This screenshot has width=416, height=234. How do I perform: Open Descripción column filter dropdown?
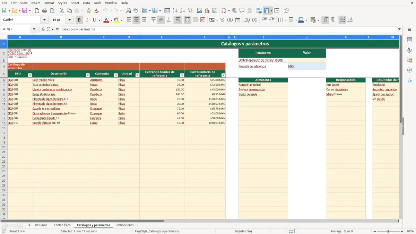tap(88, 75)
